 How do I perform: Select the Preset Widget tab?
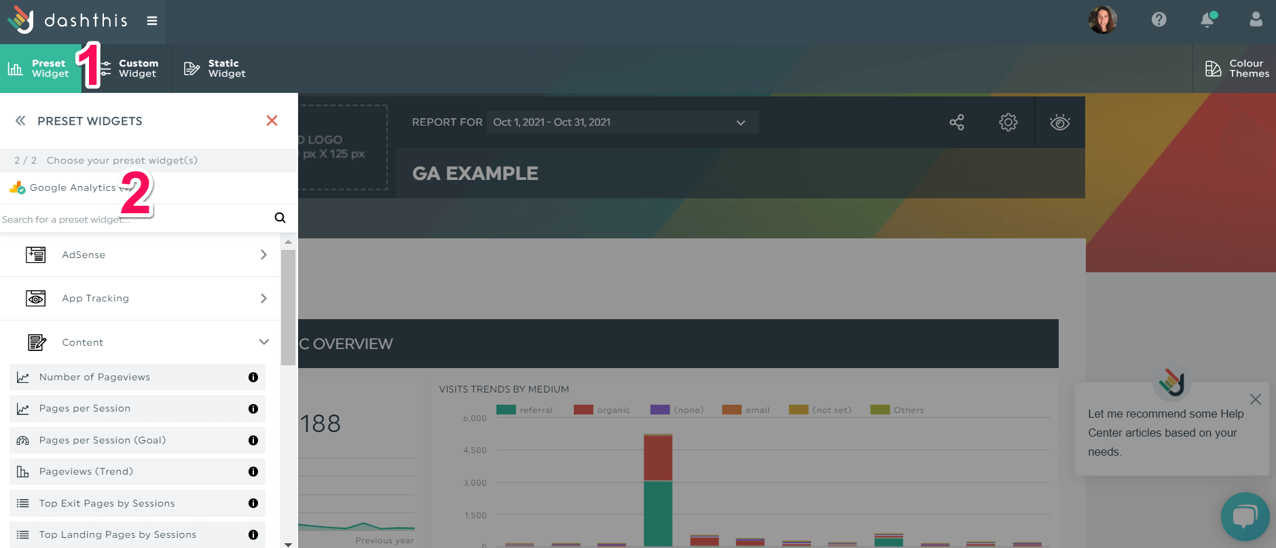coord(41,69)
